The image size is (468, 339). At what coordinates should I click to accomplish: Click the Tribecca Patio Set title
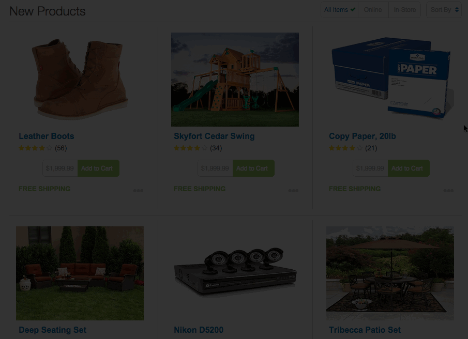coord(365,330)
